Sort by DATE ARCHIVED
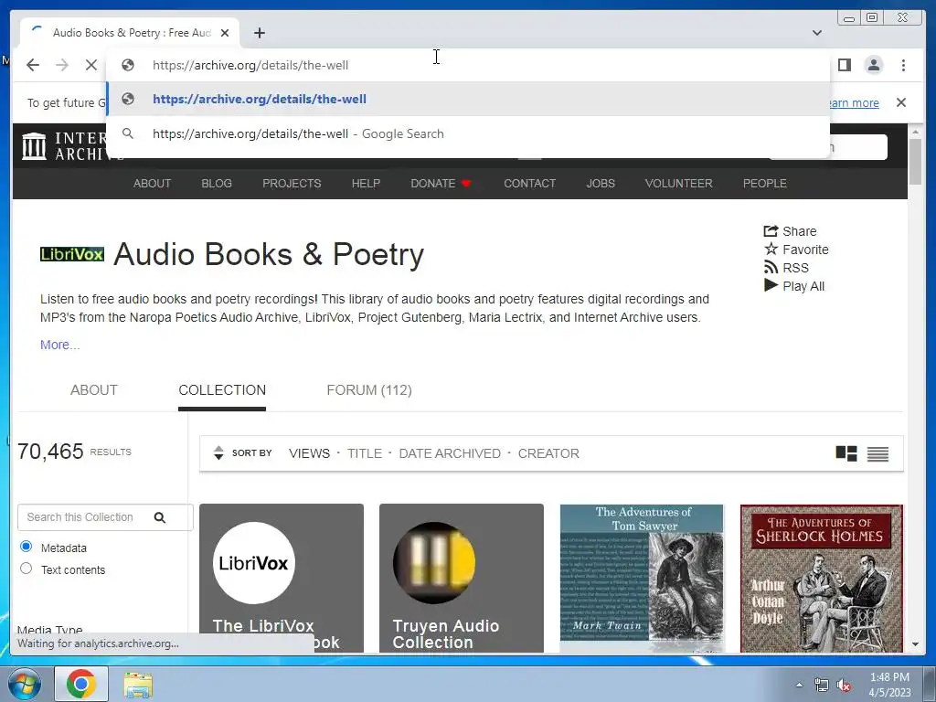The image size is (936, 702). (x=450, y=453)
